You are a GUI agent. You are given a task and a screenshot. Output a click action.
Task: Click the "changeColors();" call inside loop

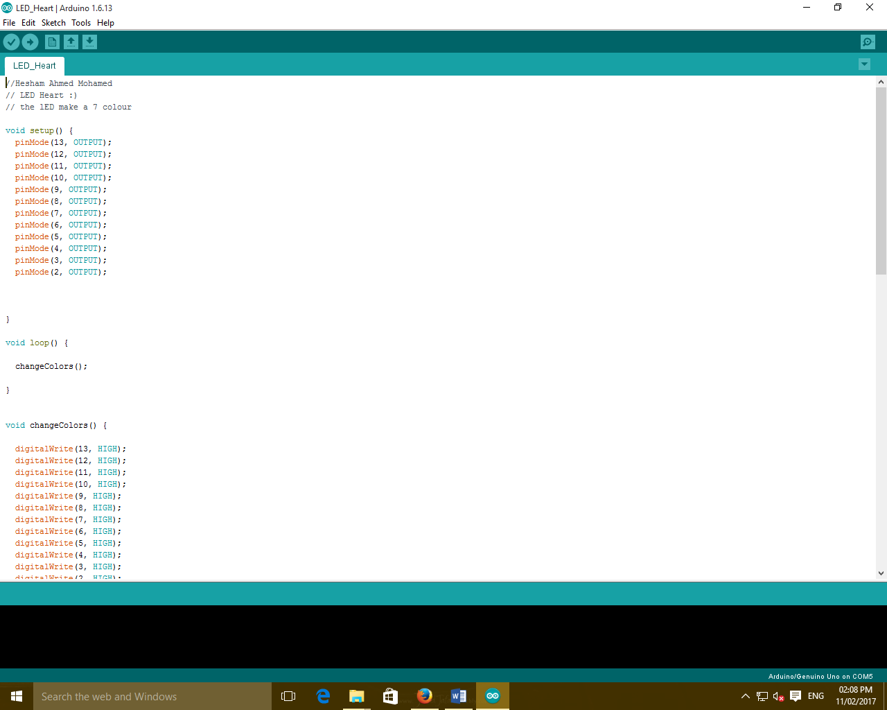(51, 366)
